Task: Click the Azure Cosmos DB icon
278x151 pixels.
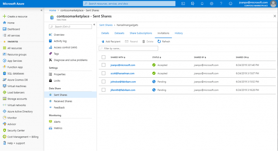Action: [x=4, y=80]
